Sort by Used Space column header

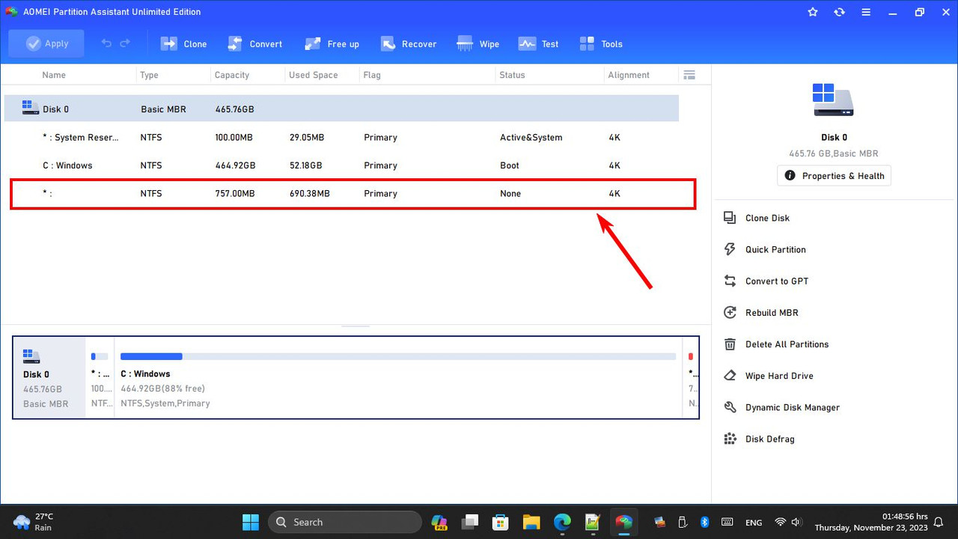point(314,75)
